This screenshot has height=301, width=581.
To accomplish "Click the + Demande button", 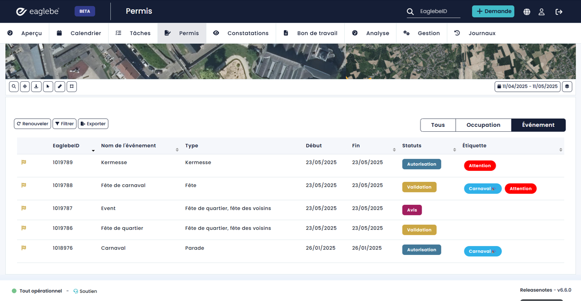I will tap(493, 11).
